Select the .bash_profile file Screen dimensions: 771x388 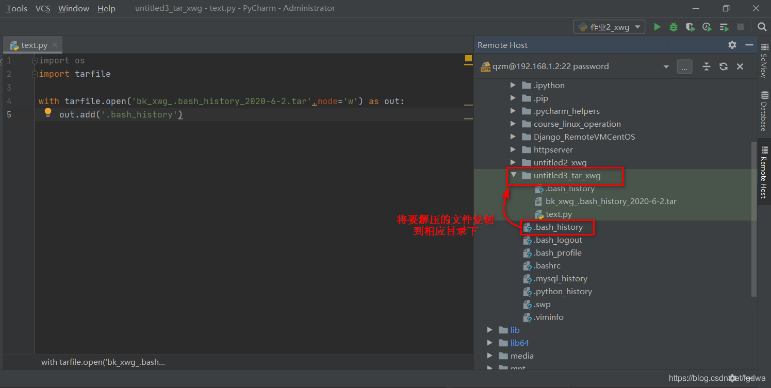[x=557, y=252]
